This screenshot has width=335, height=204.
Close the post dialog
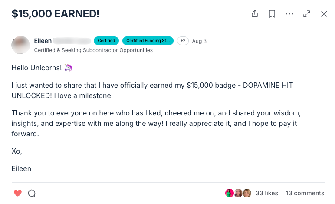[x=324, y=14]
